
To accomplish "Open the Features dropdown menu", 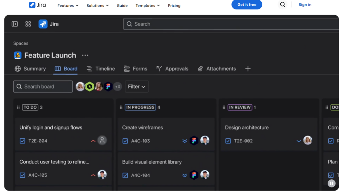I will pos(68,5).
